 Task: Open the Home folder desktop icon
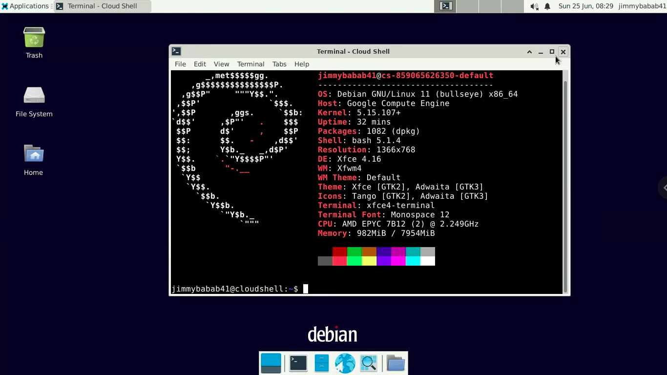coord(34,160)
